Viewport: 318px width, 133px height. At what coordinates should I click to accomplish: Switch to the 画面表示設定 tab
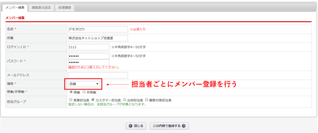[41, 8]
